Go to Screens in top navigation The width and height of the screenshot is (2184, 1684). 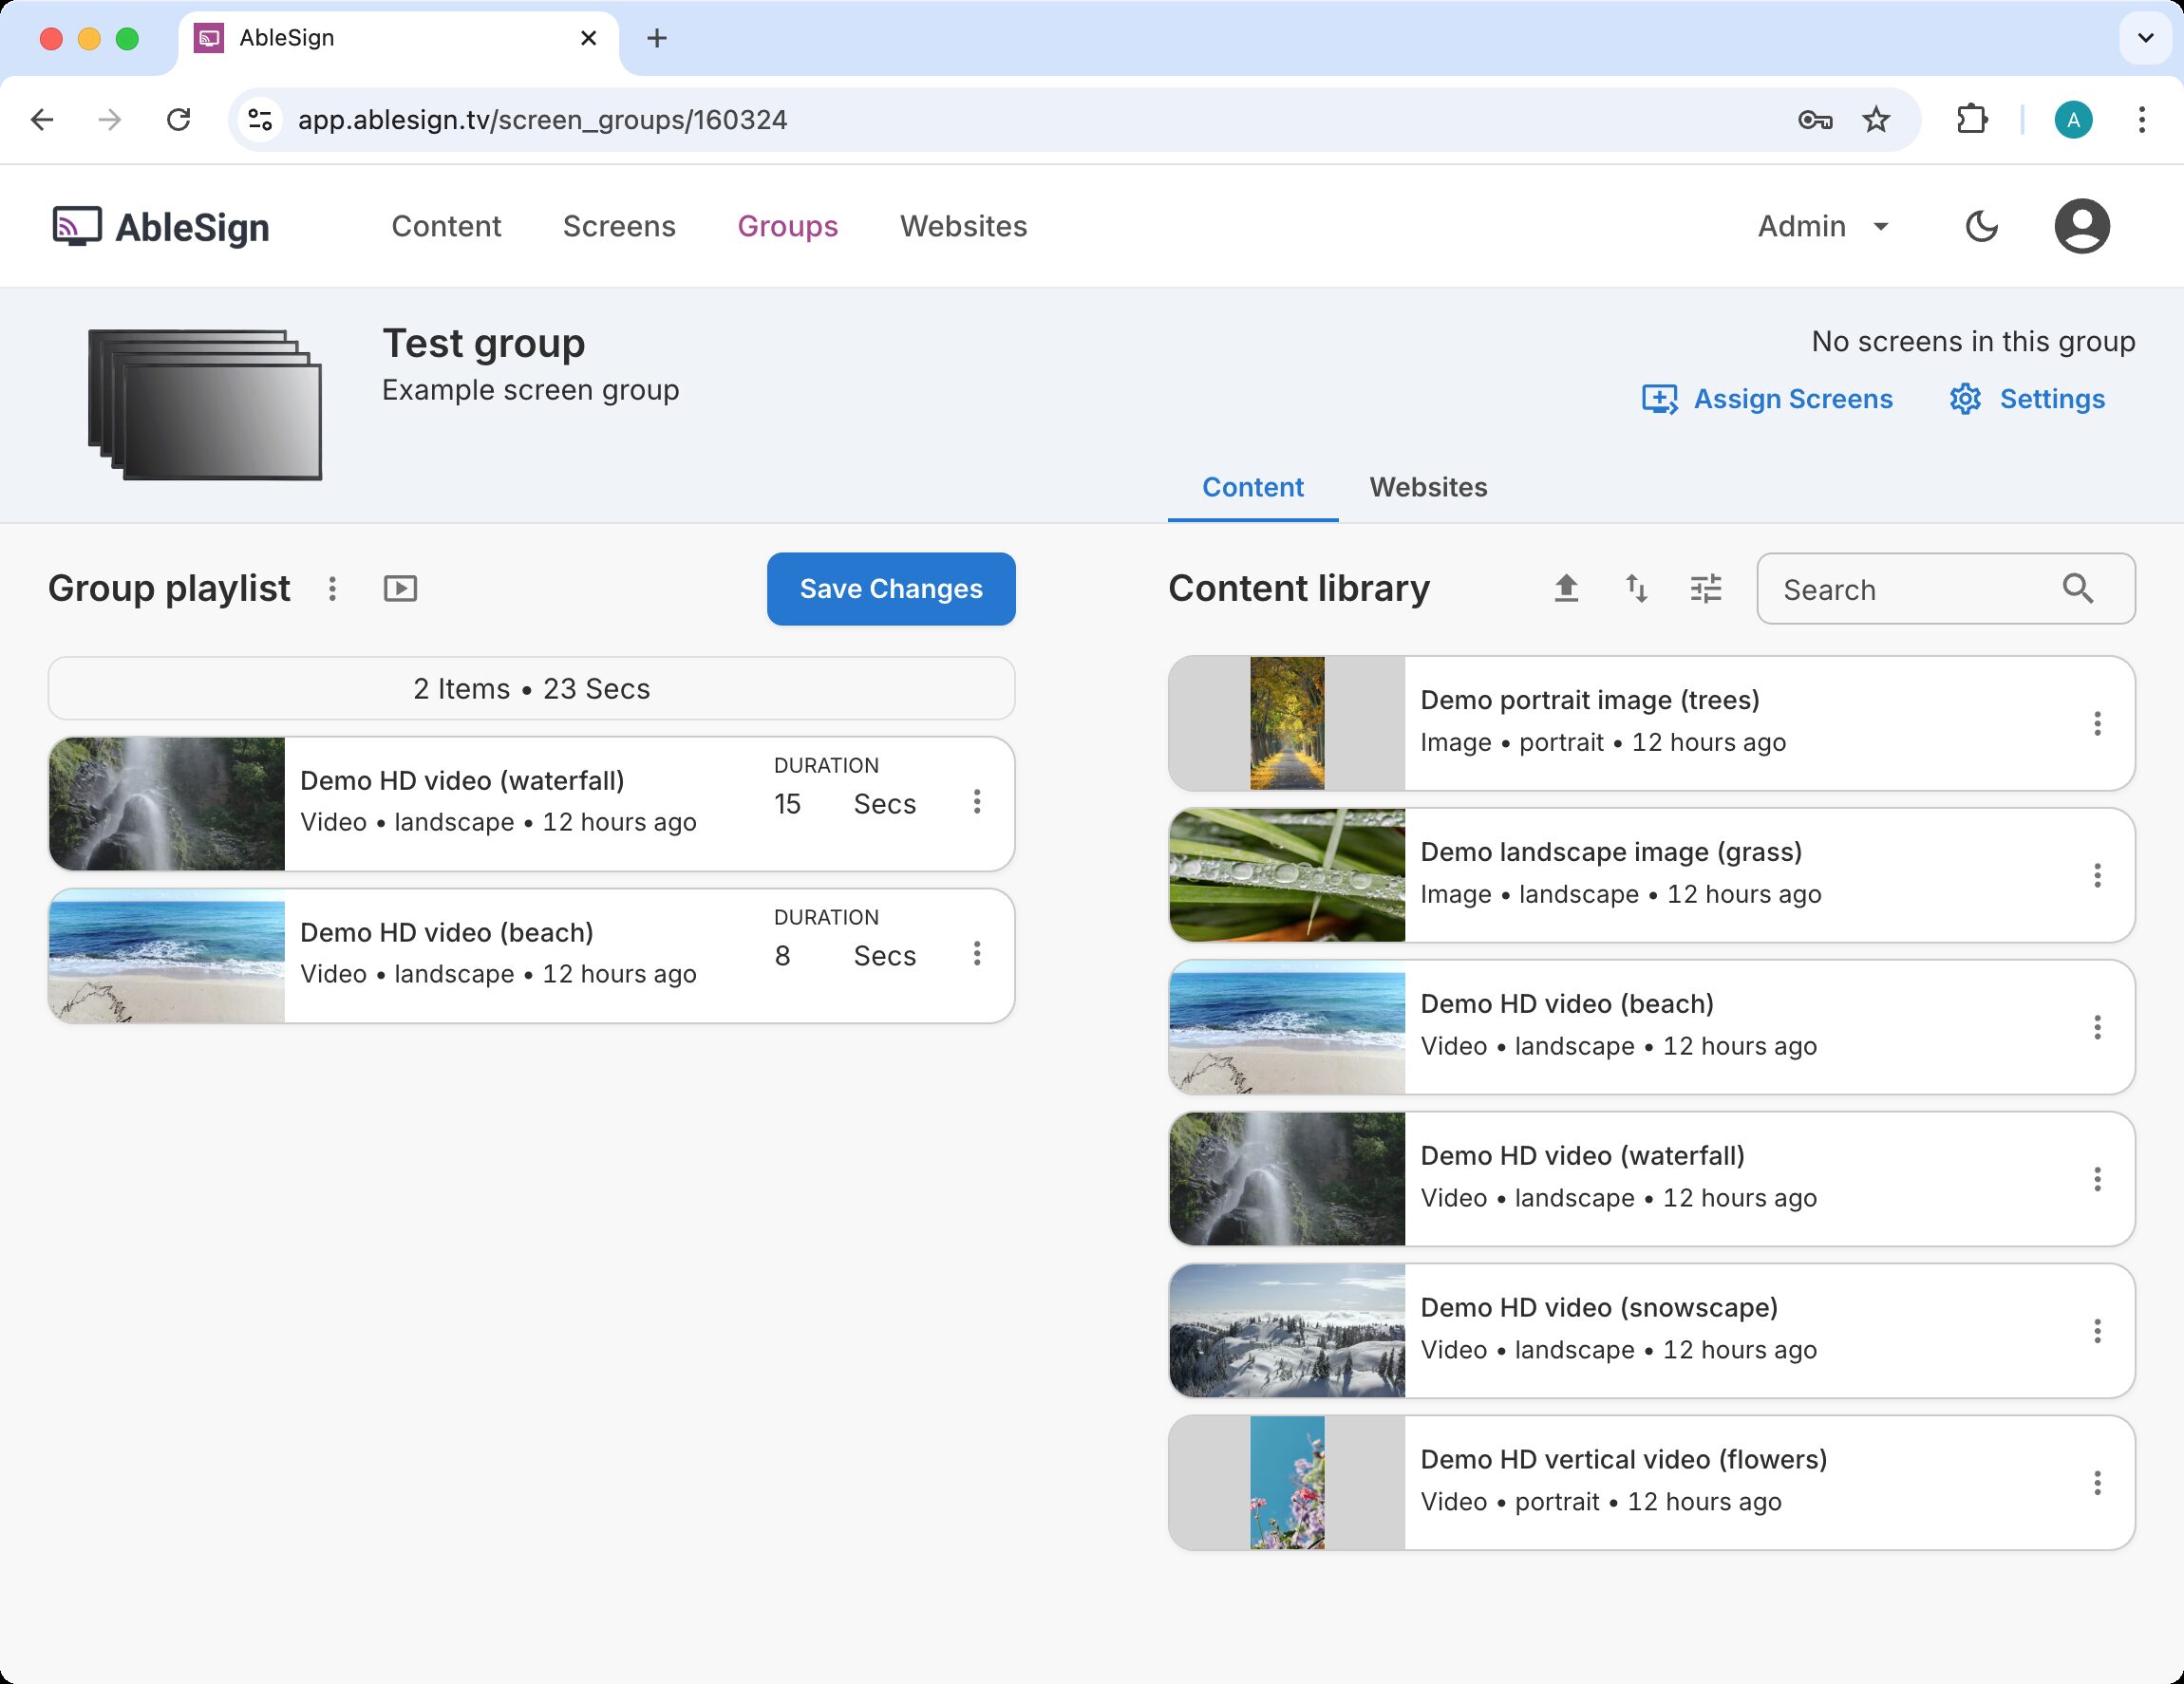pyautogui.click(x=619, y=227)
